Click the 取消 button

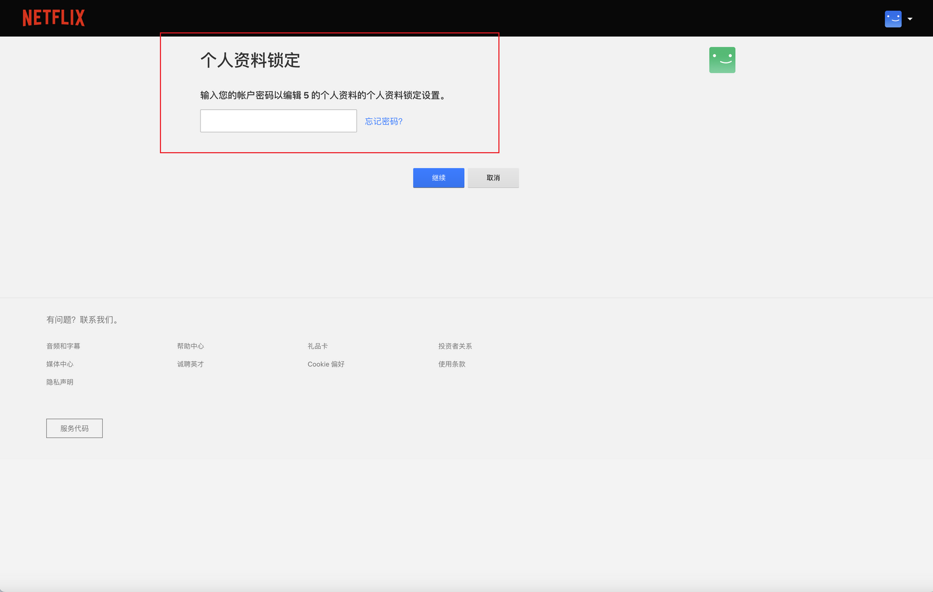coord(493,178)
